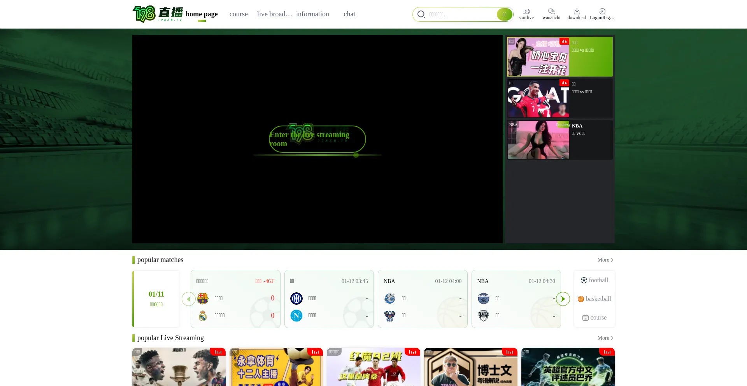Switch to the information nav tab
The height and width of the screenshot is (386, 747).
click(312, 14)
